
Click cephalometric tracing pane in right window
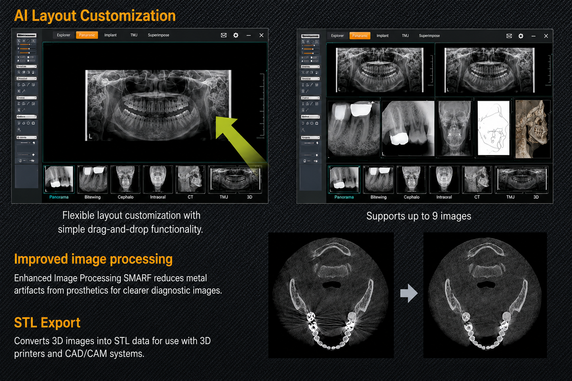pos(494,128)
